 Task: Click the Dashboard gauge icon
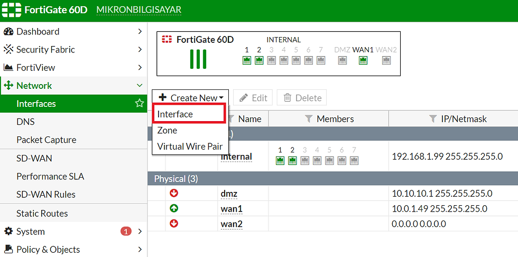click(x=8, y=31)
